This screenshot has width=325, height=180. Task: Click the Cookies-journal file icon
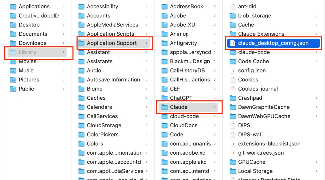pos(233,89)
